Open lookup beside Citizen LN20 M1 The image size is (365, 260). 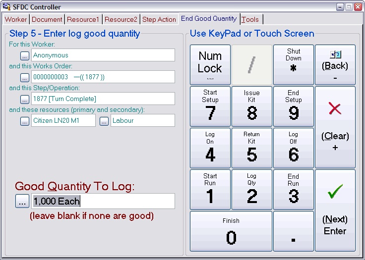[x=25, y=121]
